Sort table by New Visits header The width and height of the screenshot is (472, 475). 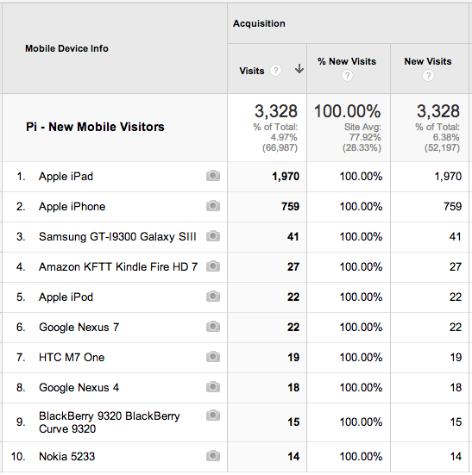pos(428,61)
